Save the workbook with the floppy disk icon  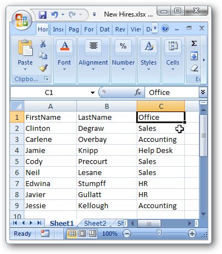tap(43, 14)
